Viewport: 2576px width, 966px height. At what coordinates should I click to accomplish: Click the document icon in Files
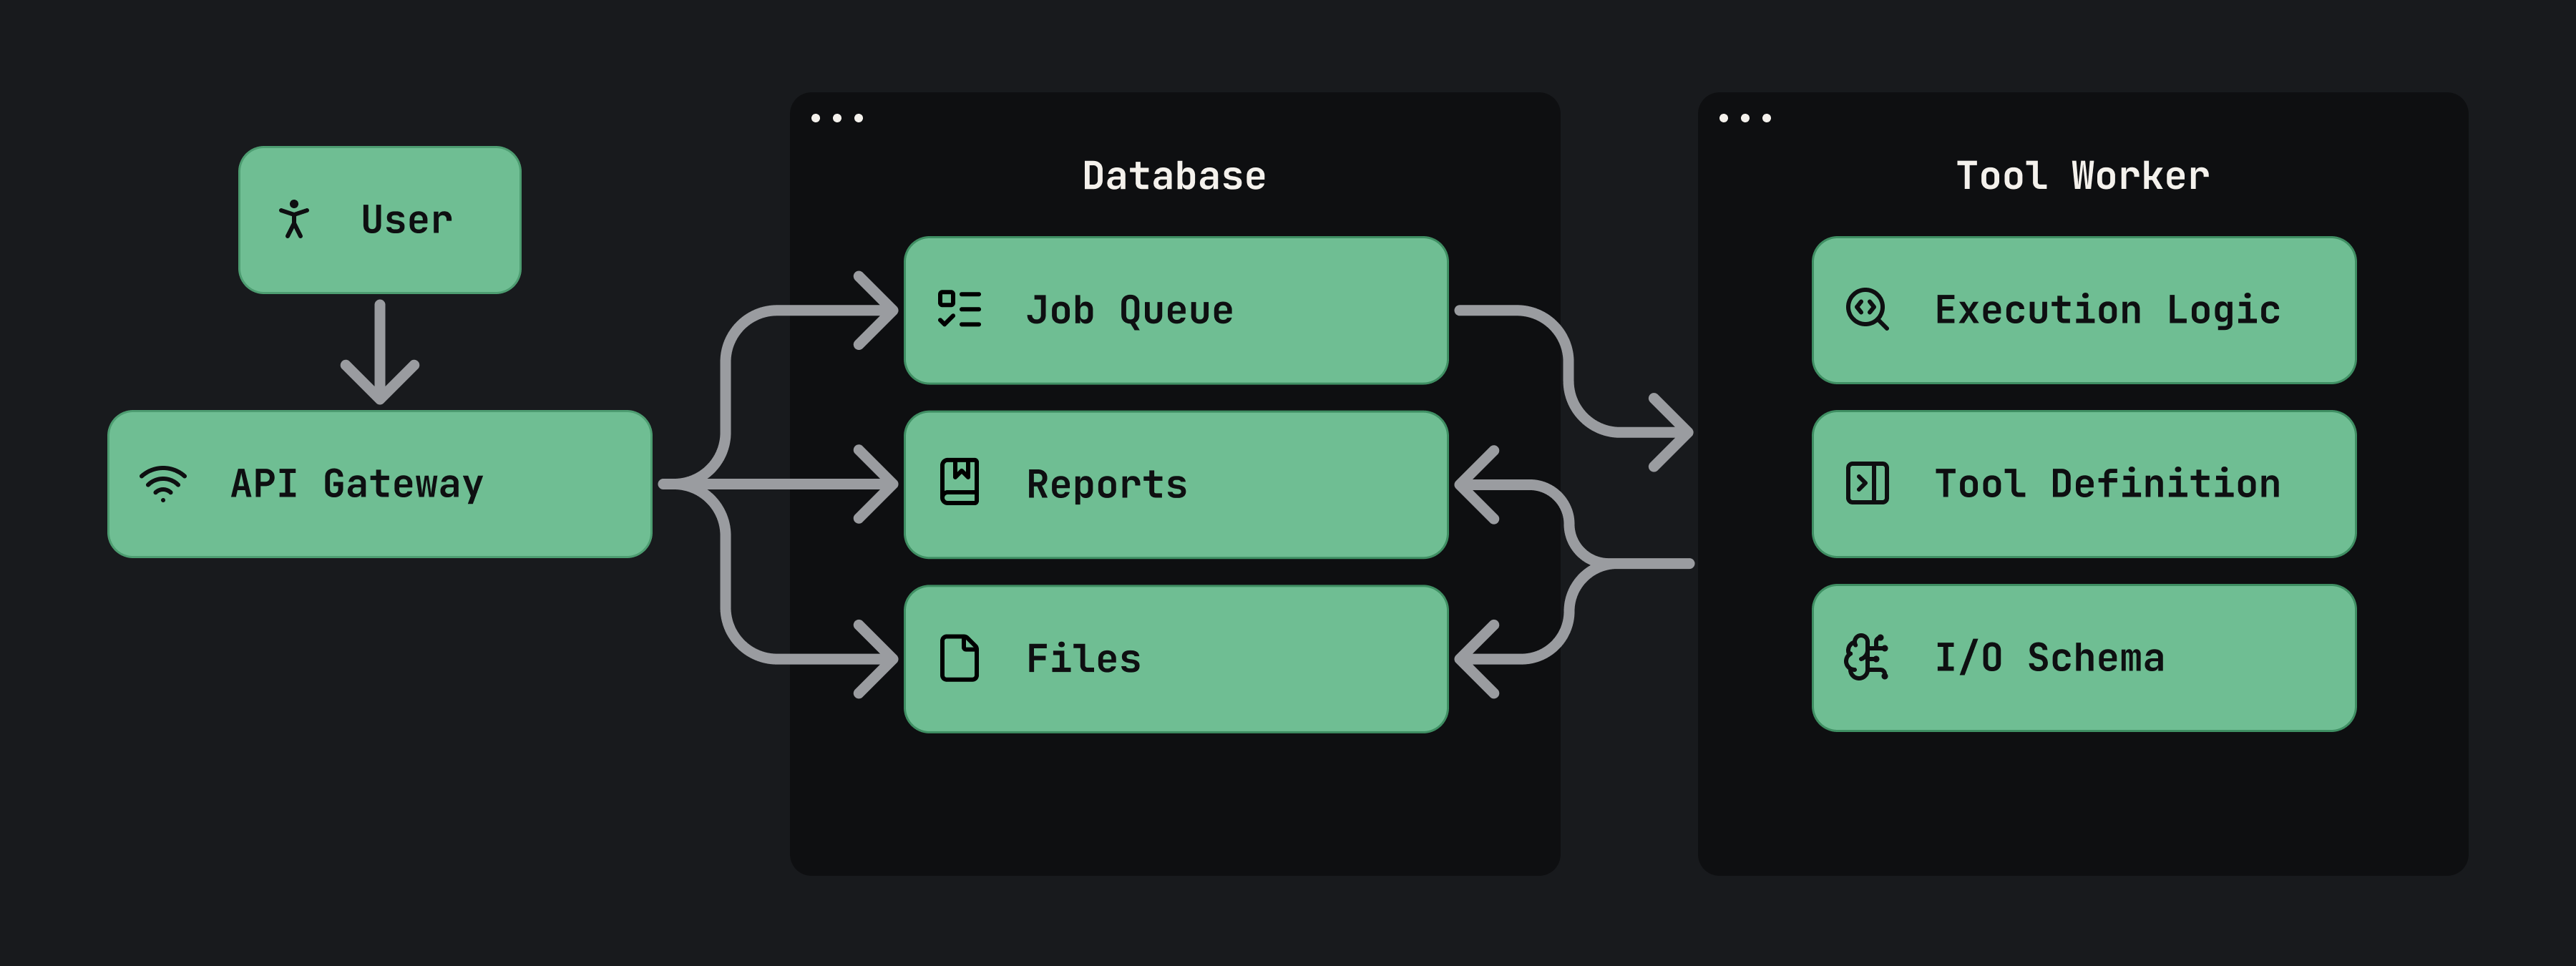click(x=959, y=658)
